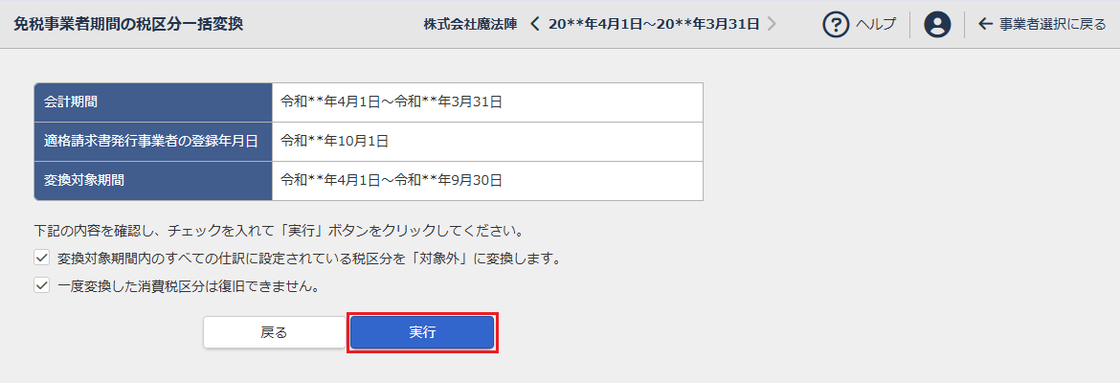
Task: Click the page title 免税事業者期間の税区分一括変換
Action: (128, 24)
